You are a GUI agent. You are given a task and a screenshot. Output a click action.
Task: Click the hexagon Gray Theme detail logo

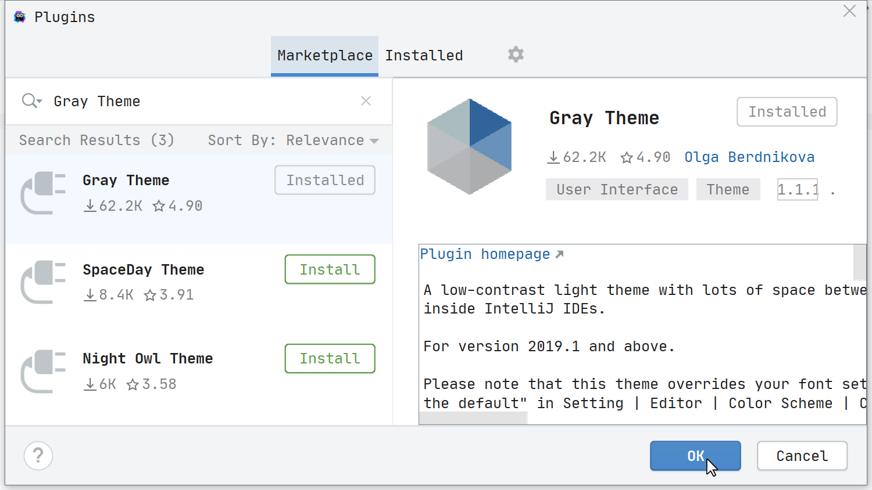[469, 145]
